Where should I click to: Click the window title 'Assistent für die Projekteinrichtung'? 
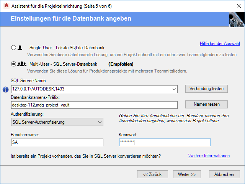tap(62, 6)
